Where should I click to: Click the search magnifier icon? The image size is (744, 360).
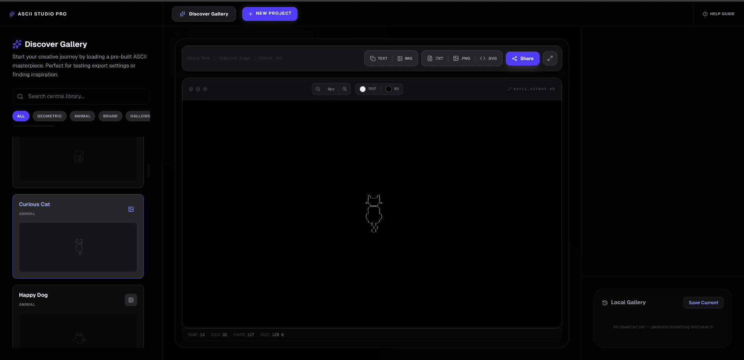(21, 96)
